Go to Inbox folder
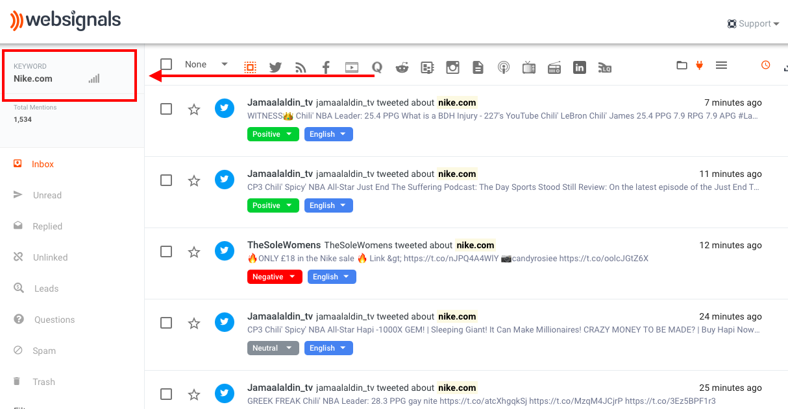 click(x=43, y=164)
